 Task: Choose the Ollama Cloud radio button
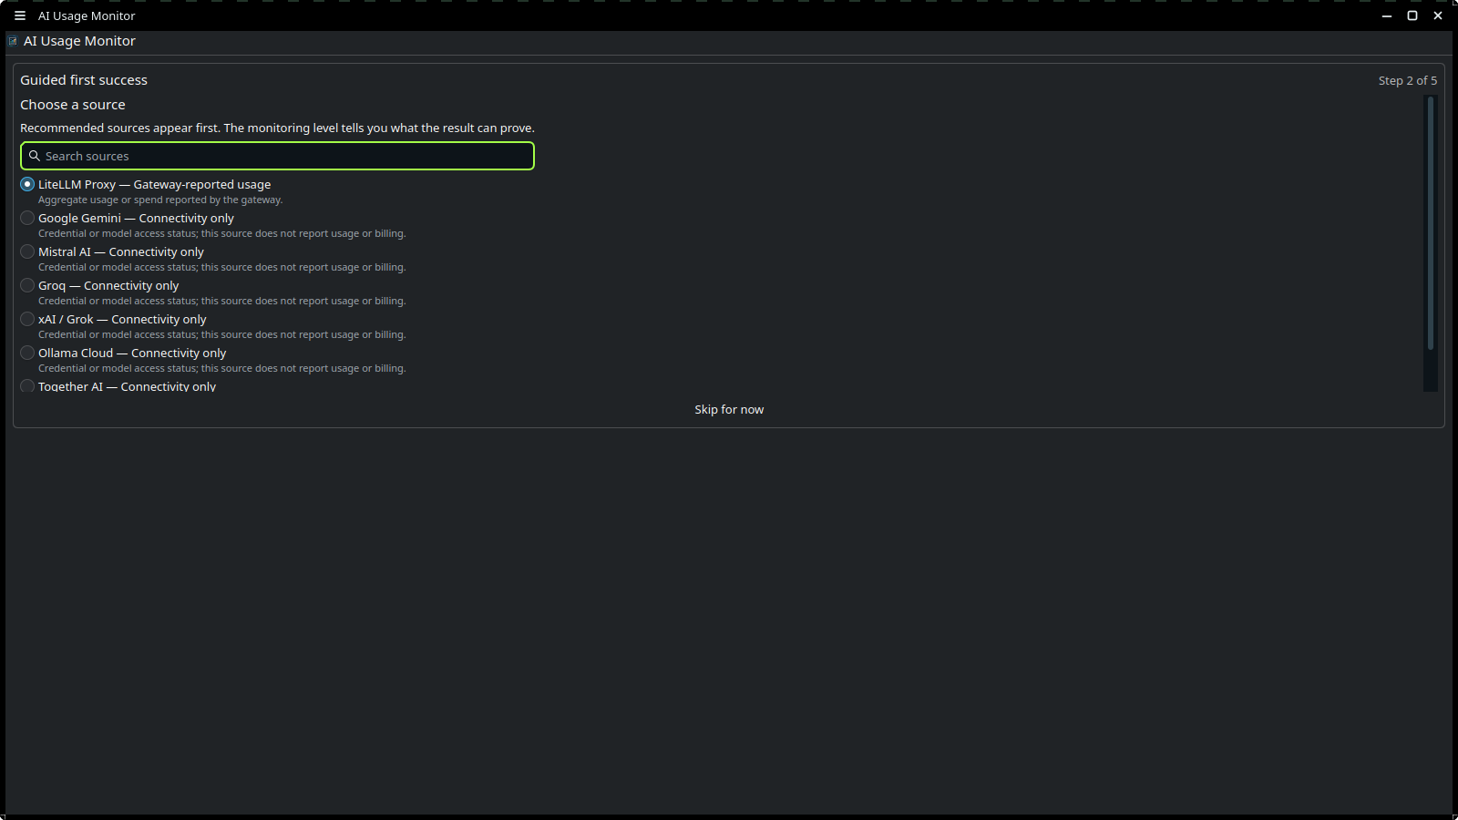(x=27, y=353)
